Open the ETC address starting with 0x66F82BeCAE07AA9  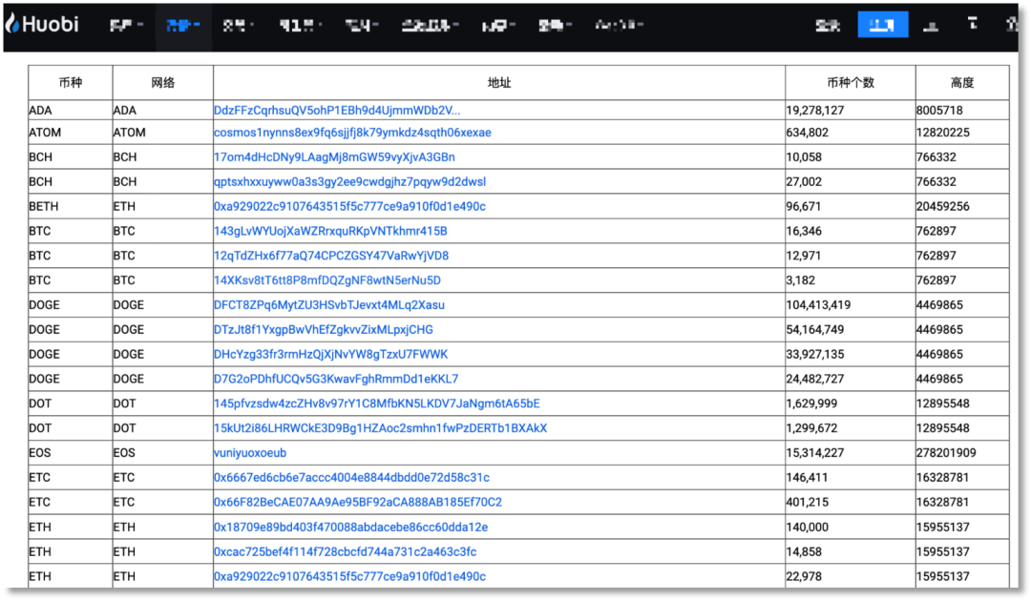(358, 502)
